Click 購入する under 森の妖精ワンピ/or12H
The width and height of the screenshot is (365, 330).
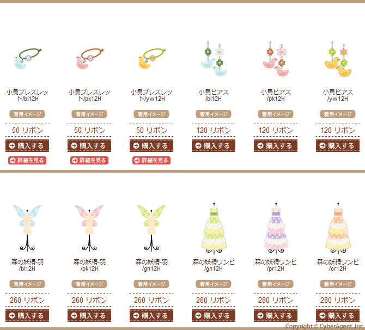(338, 316)
